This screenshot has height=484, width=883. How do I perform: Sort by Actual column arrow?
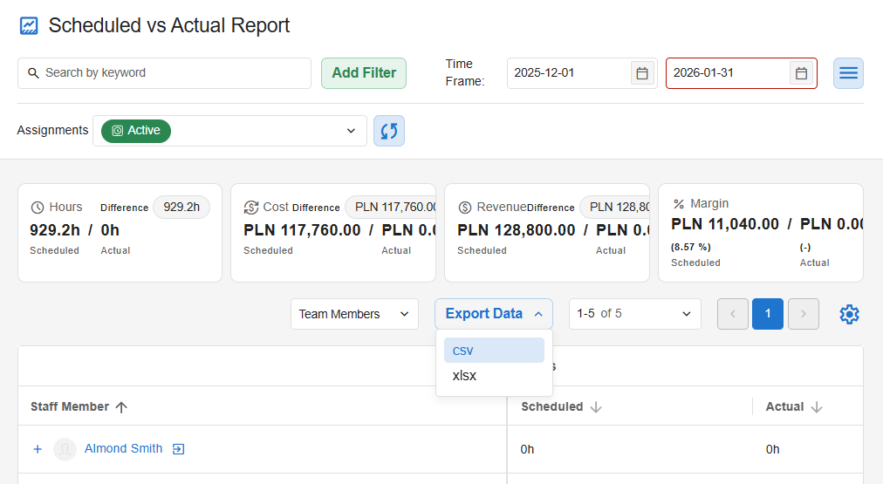click(818, 407)
